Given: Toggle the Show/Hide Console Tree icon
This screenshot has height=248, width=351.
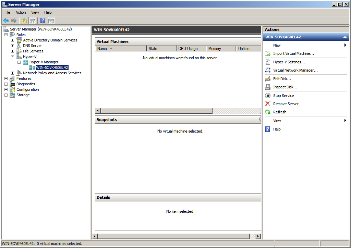Looking at the screenshot, I should click(x=33, y=21).
